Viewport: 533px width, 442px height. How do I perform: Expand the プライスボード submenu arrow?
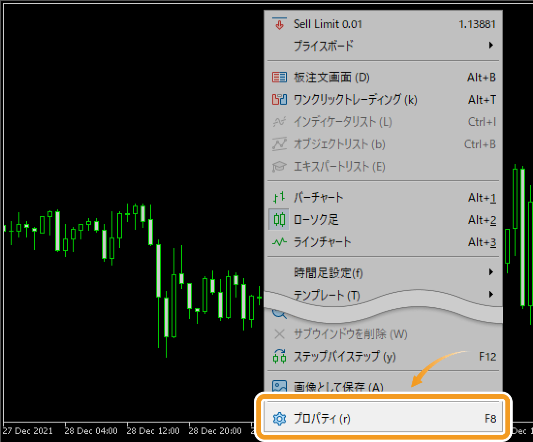491,45
